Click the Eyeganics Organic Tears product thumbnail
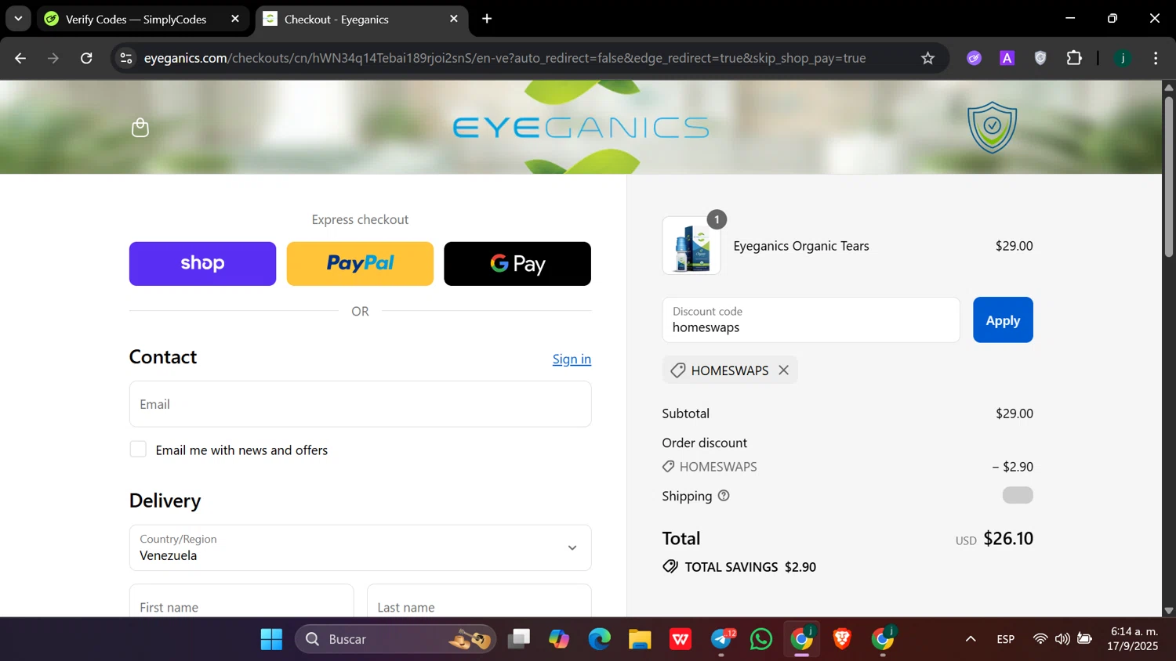The width and height of the screenshot is (1176, 661). (x=691, y=246)
